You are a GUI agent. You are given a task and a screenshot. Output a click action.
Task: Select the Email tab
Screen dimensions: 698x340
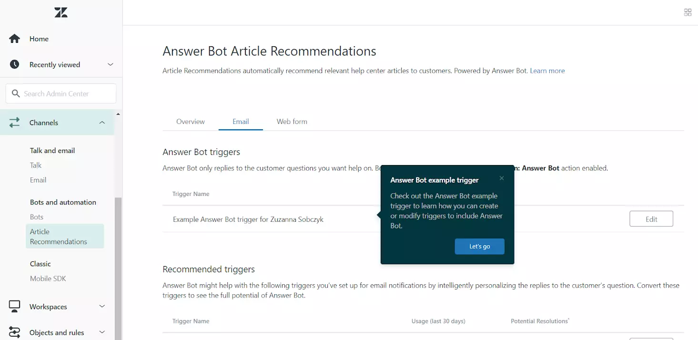[241, 122]
